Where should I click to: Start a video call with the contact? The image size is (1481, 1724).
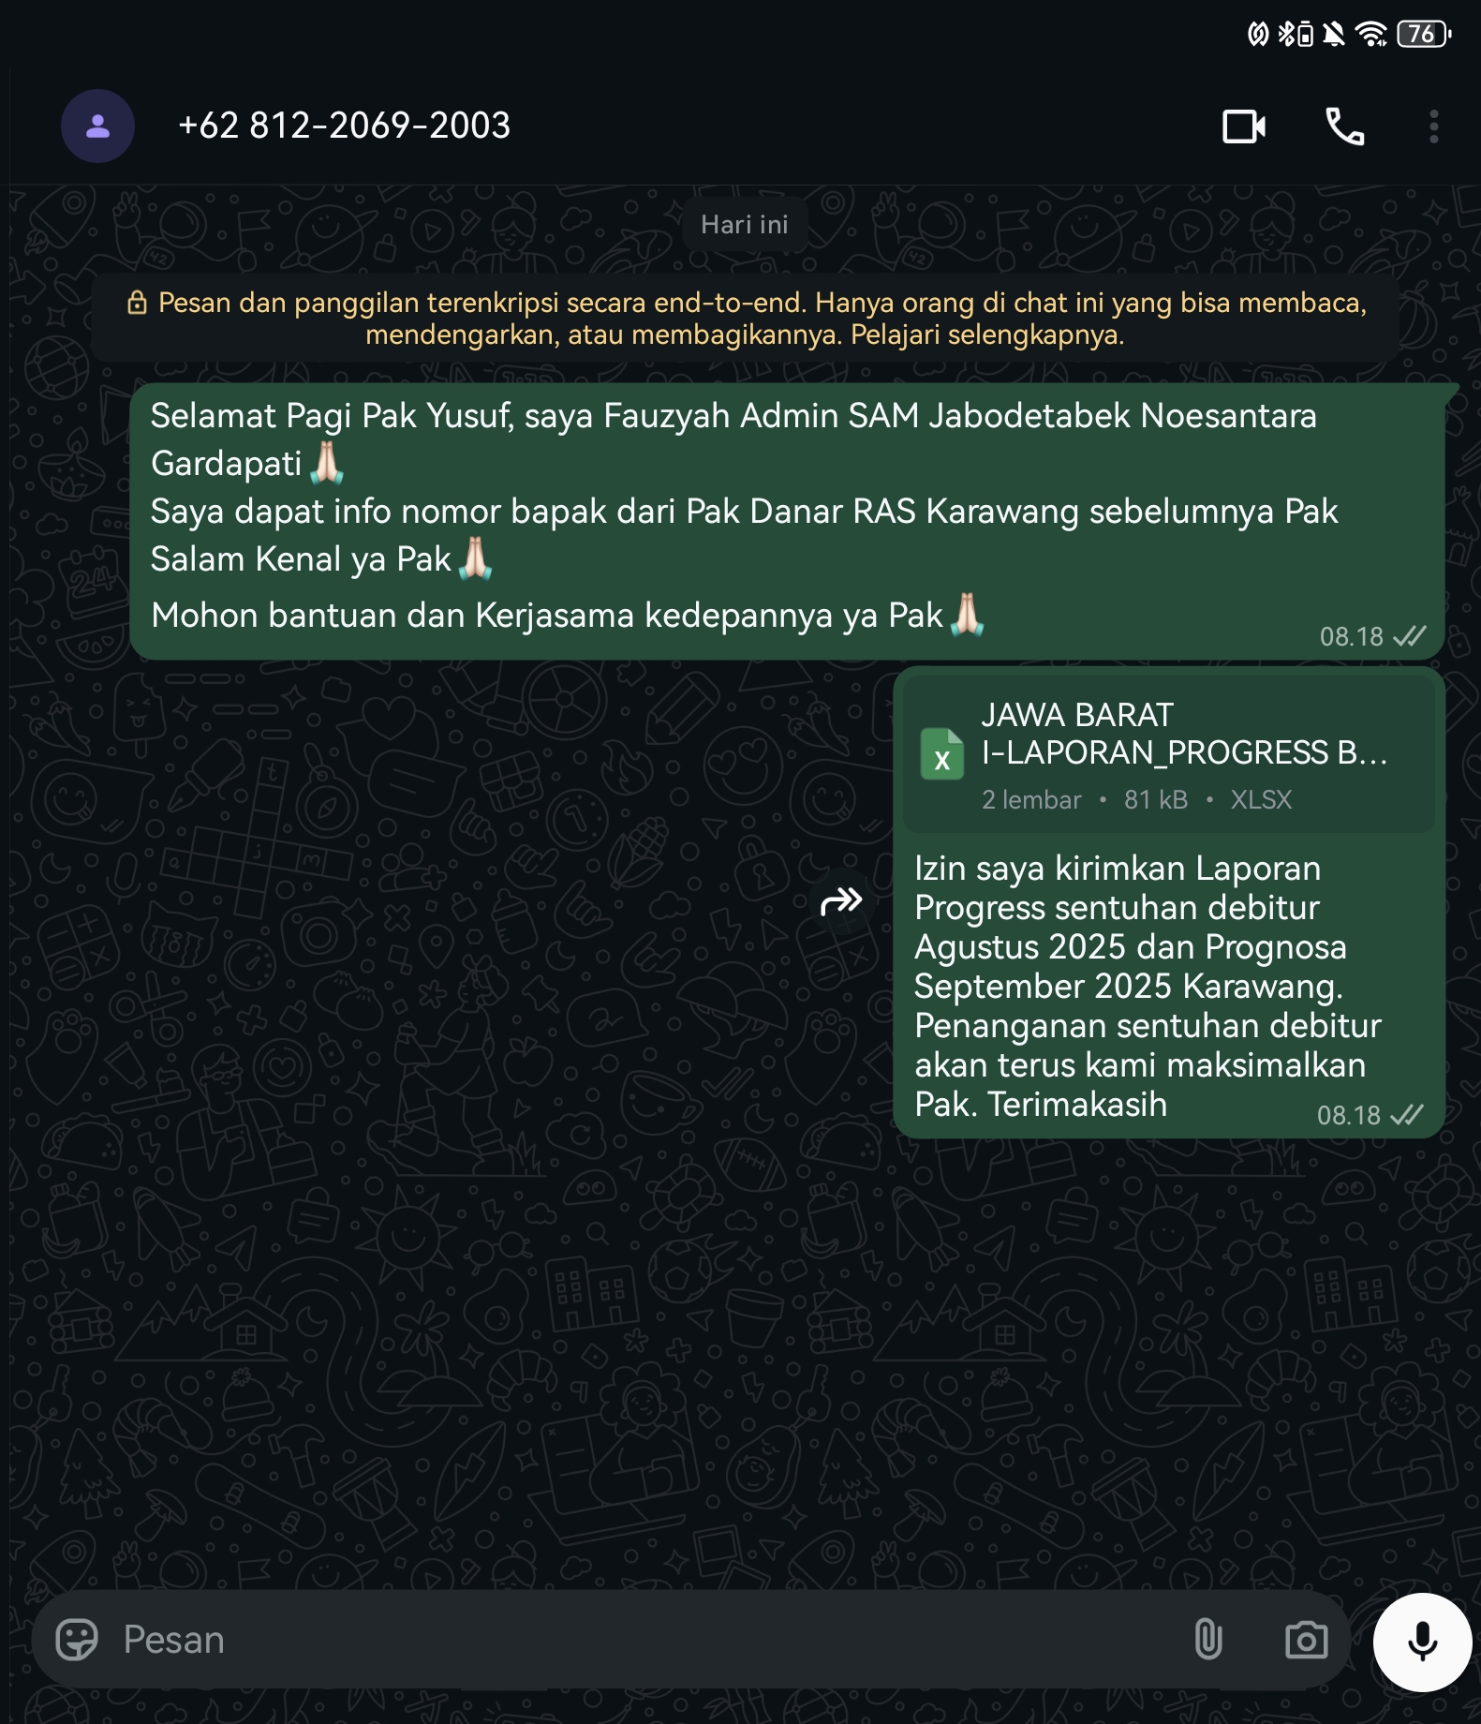click(1244, 126)
